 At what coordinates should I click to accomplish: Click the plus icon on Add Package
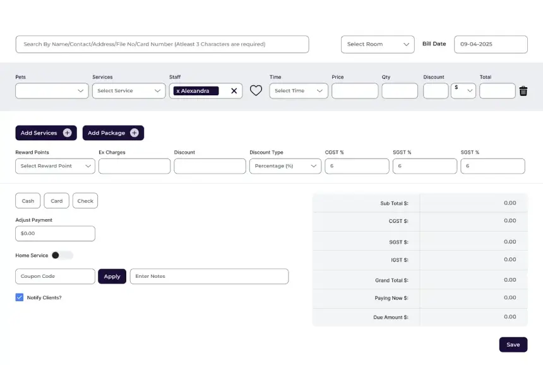[x=134, y=133]
